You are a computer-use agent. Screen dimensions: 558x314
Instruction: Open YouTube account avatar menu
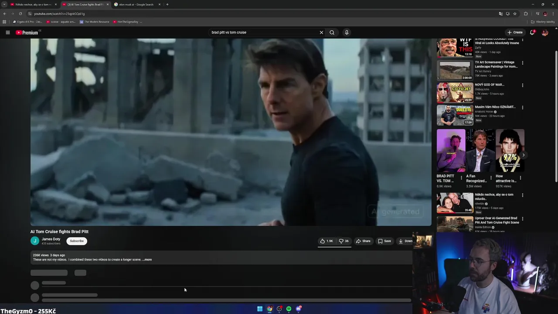[544, 32]
